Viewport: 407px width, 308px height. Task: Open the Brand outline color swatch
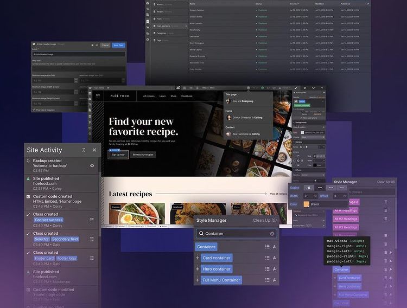pos(307,204)
